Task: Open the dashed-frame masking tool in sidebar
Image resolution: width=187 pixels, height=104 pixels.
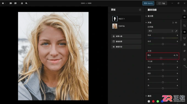Action: 185,17
